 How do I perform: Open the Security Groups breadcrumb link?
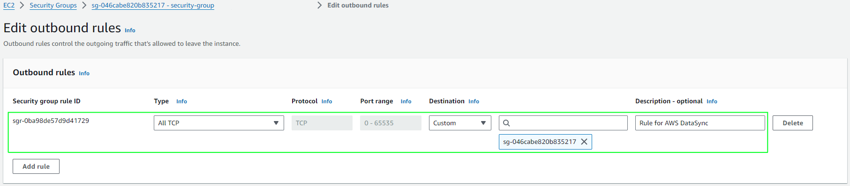(x=53, y=5)
